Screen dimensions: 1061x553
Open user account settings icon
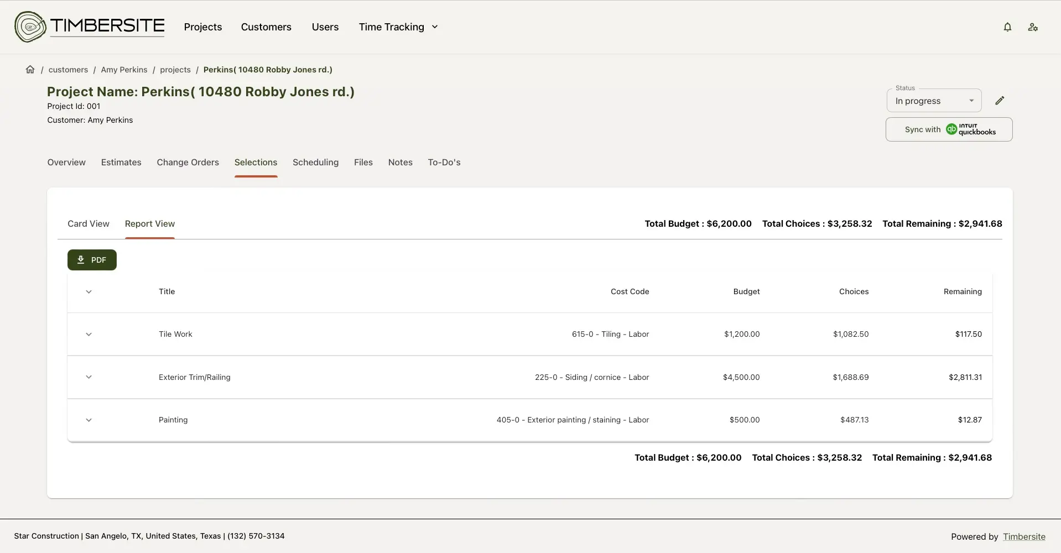(1032, 27)
